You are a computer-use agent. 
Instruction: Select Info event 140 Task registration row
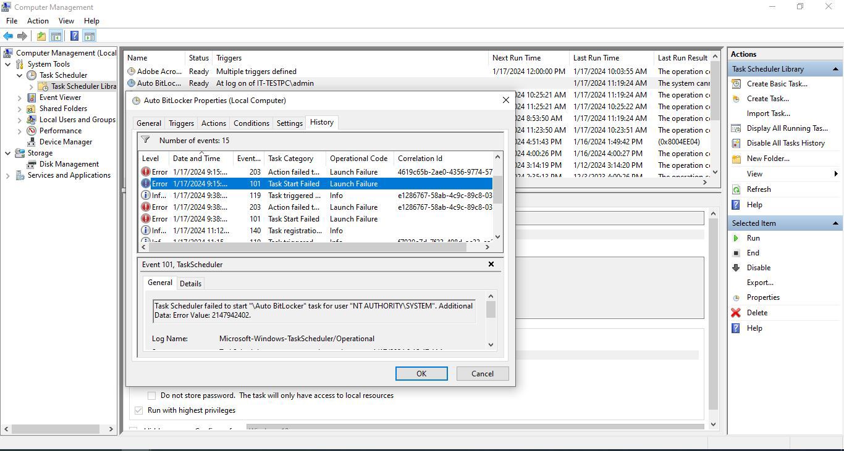click(316, 231)
